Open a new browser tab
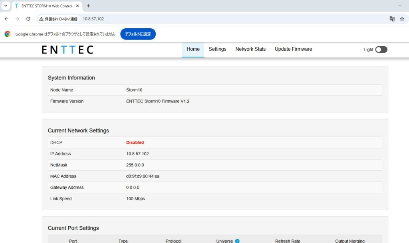The height and width of the screenshot is (243, 409). coord(88,6)
